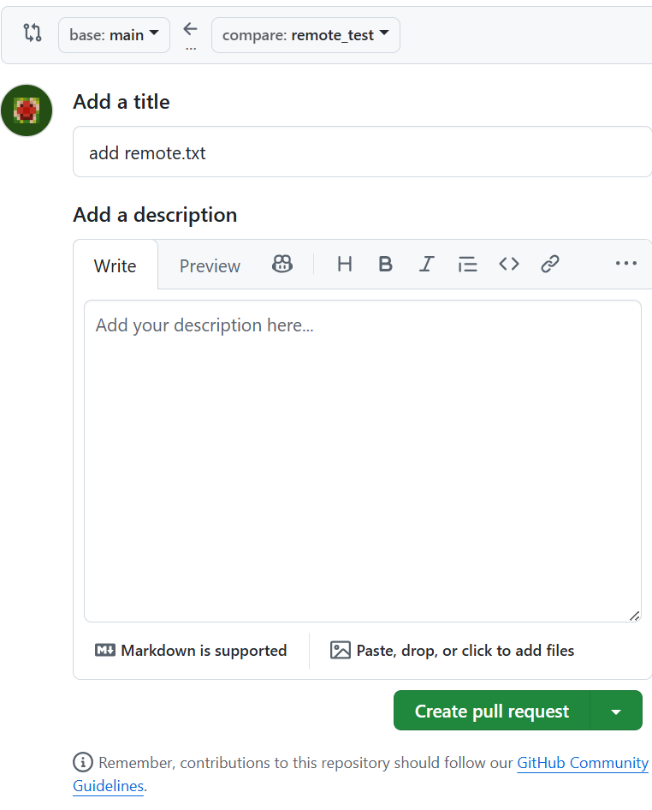Toggle bold formatting in description

click(386, 265)
